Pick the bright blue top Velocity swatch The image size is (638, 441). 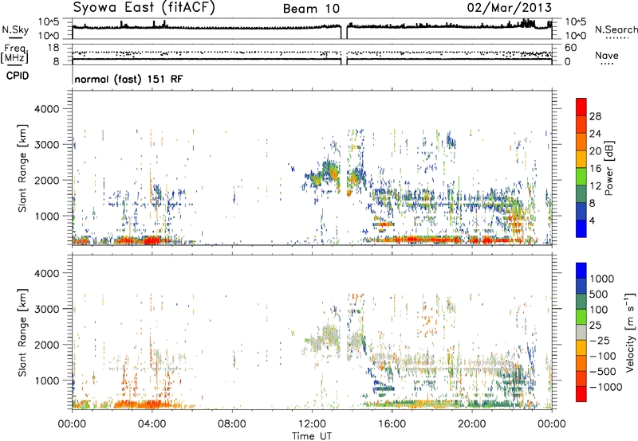coord(581,271)
